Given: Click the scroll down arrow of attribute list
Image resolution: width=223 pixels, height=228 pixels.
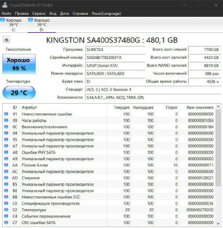Looking at the screenshot, I should [218, 224].
